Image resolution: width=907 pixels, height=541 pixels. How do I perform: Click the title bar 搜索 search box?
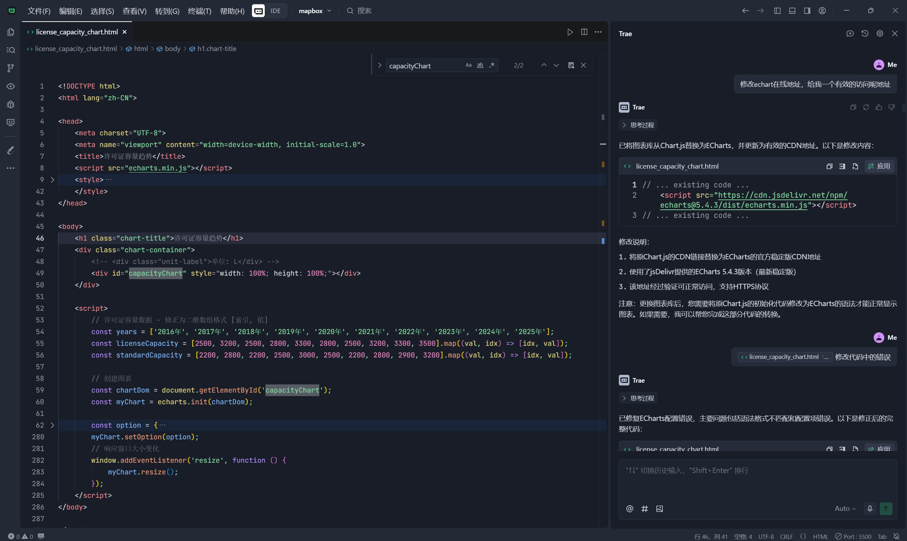pos(359,11)
